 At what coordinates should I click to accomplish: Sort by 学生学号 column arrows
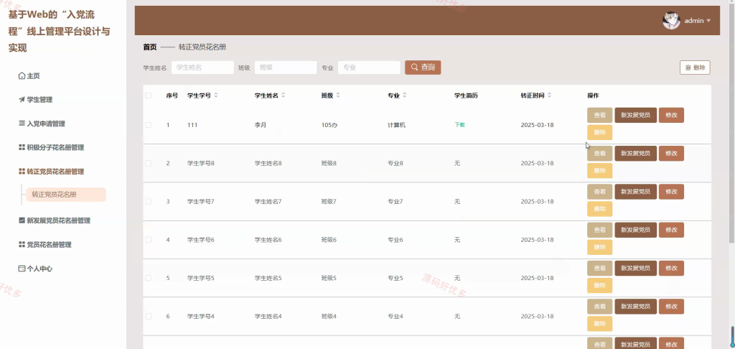(x=216, y=96)
